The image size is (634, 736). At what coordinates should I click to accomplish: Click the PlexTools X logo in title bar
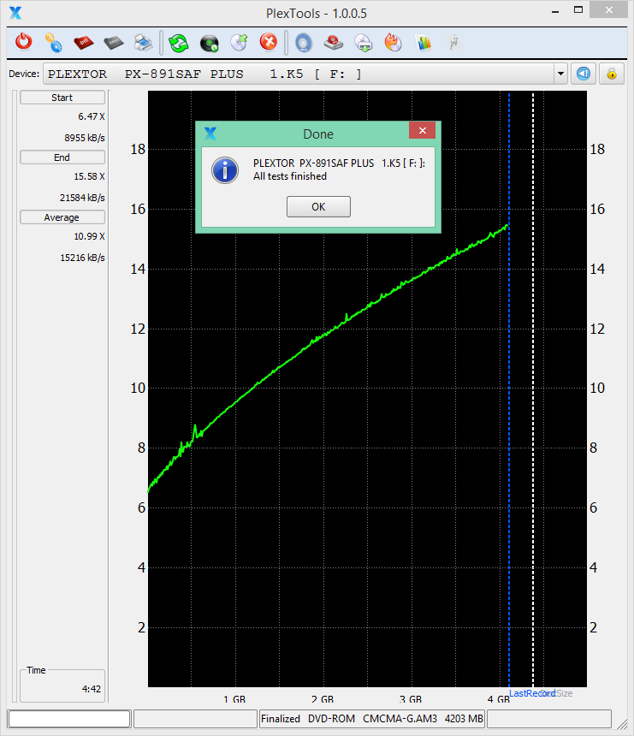coord(15,13)
